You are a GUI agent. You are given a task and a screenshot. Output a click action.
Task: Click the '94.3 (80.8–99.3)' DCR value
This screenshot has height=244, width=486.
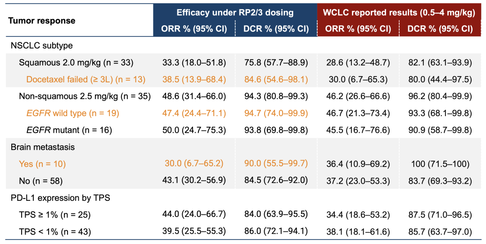coord(276,96)
